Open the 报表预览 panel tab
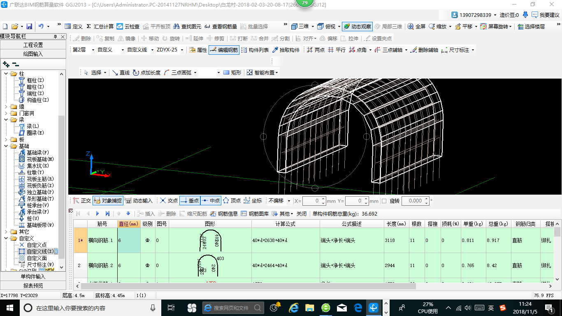Viewport: 562px width, 316px height. 33,285
